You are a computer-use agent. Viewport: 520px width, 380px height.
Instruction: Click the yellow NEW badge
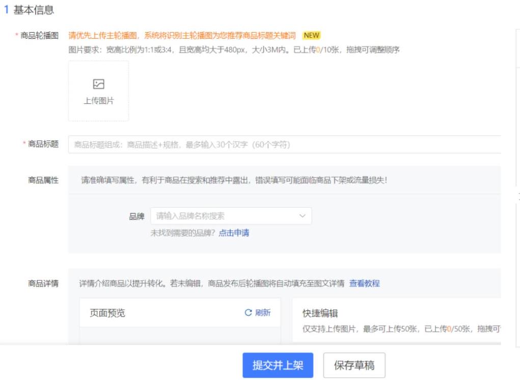coord(311,36)
